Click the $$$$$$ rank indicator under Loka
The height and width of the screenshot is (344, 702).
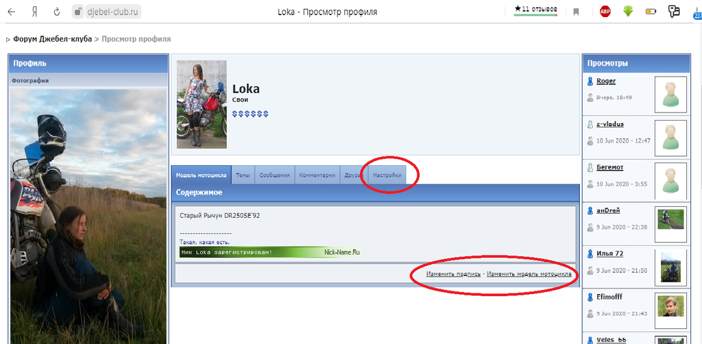point(250,114)
